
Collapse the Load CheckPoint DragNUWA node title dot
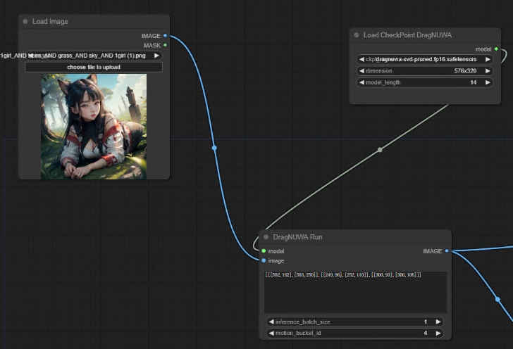pyautogui.click(x=357, y=35)
